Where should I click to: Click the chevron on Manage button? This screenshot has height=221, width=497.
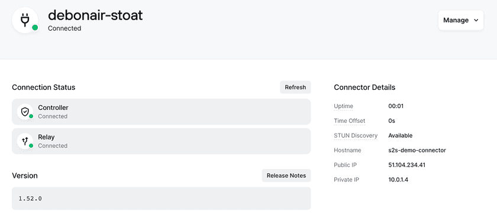pyautogui.click(x=476, y=20)
